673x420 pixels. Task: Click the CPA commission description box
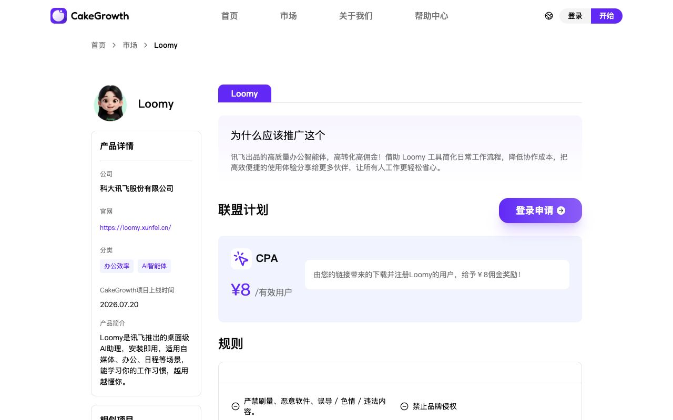click(x=437, y=275)
